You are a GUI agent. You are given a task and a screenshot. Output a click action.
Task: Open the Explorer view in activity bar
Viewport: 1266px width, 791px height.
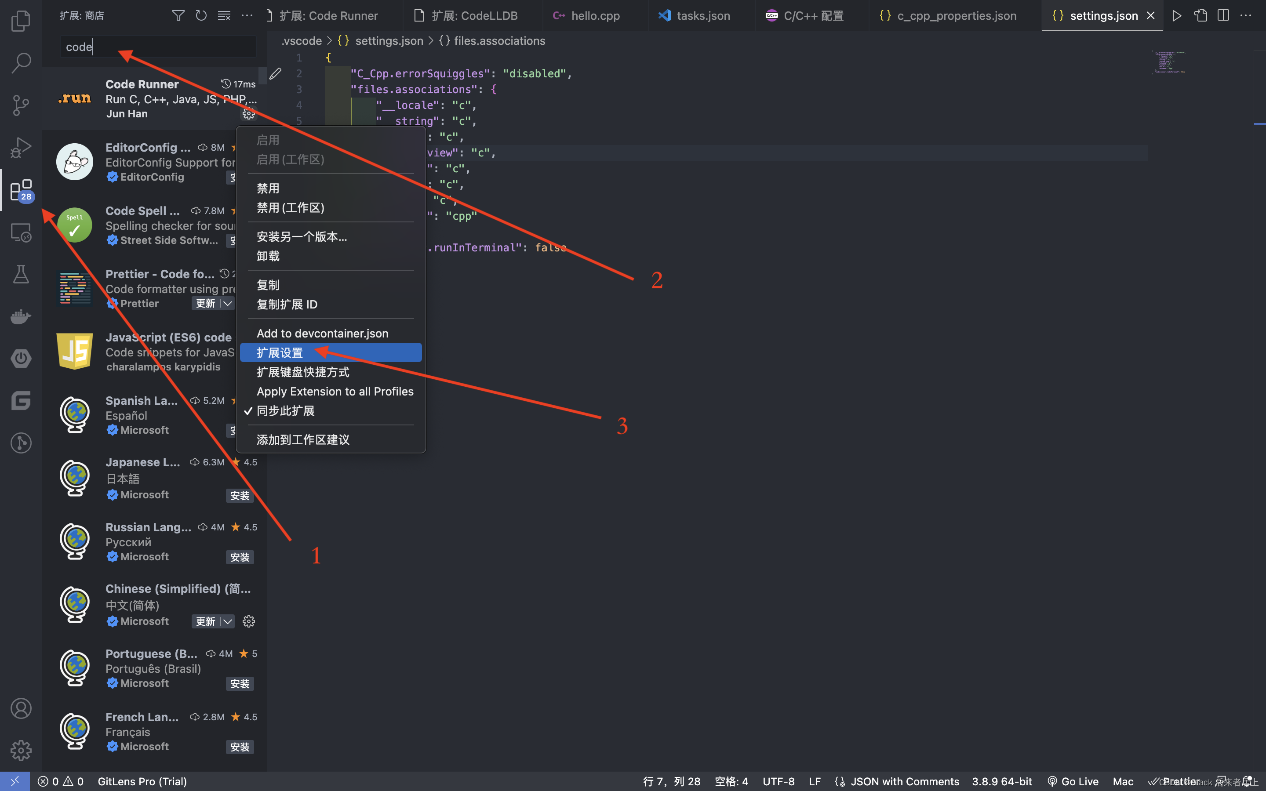click(x=21, y=21)
